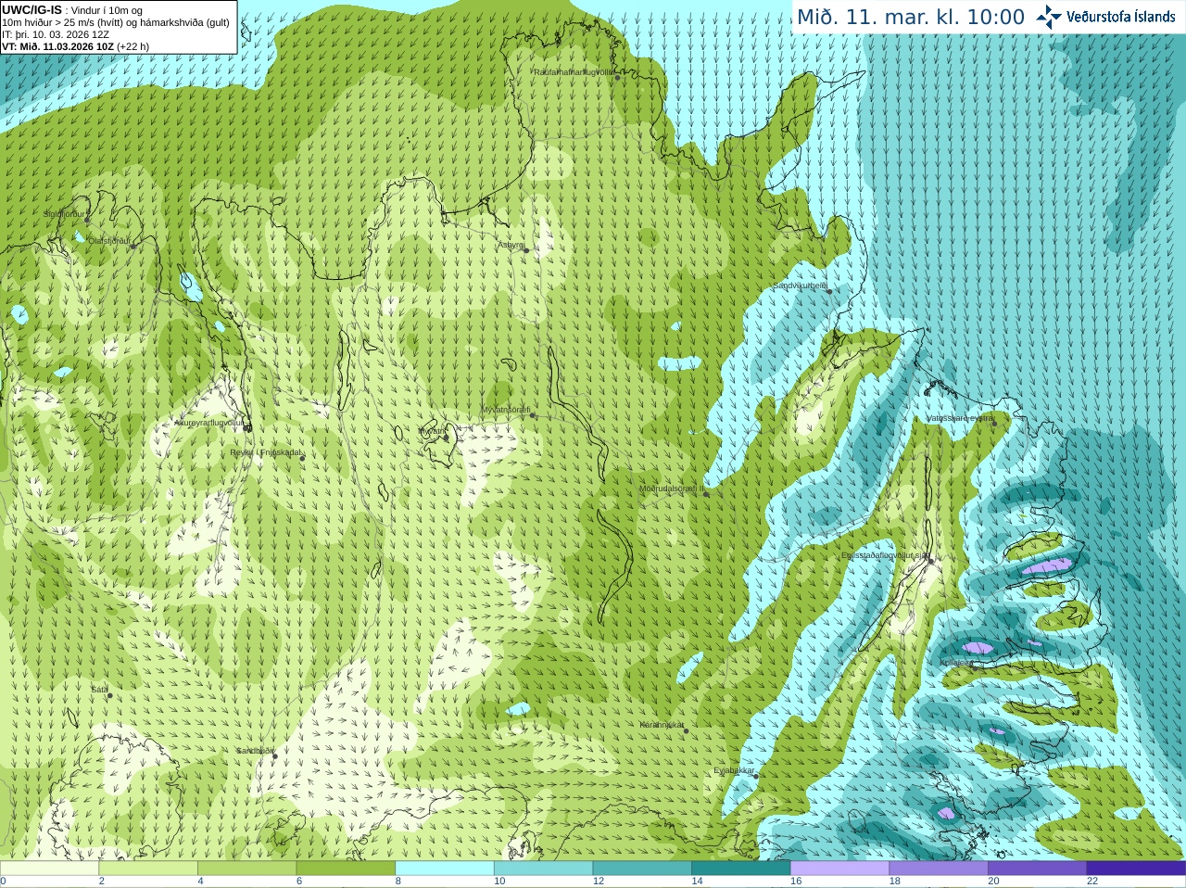
Task: Select the 8–10 m/s light cyan swatch
Action: pos(445,869)
